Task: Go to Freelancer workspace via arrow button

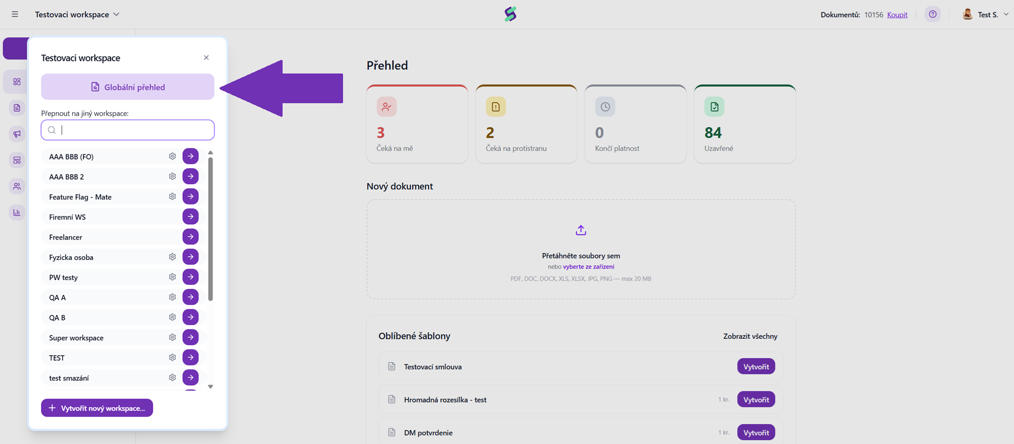Action: [190, 237]
